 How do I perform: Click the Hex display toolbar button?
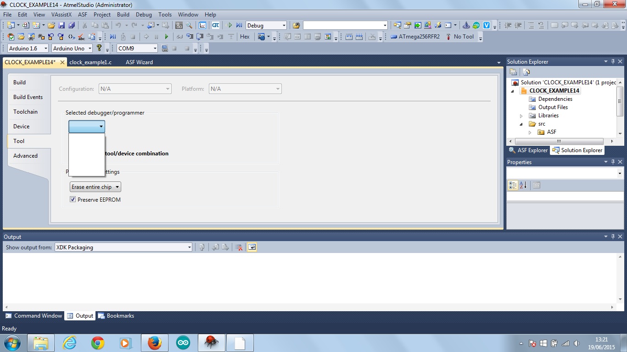click(x=245, y=37)
